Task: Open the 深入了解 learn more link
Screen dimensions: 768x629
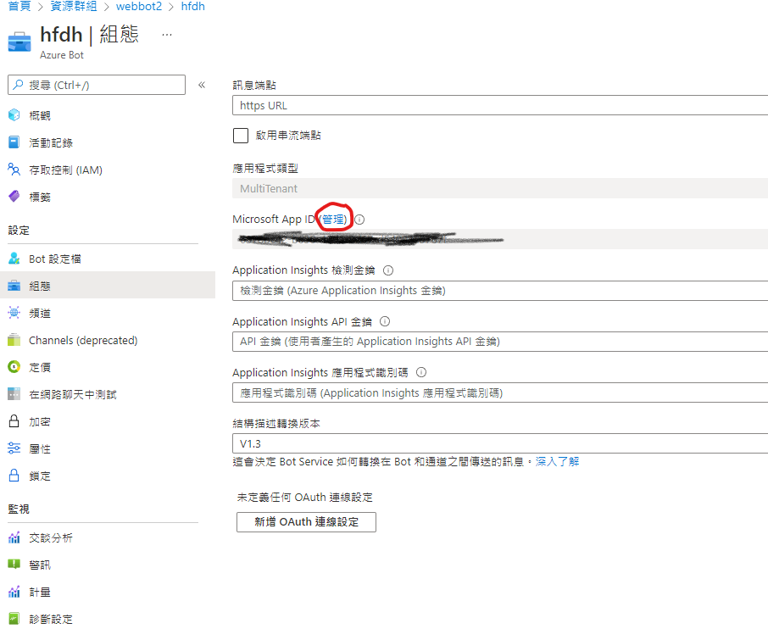Action: point(558,461)
